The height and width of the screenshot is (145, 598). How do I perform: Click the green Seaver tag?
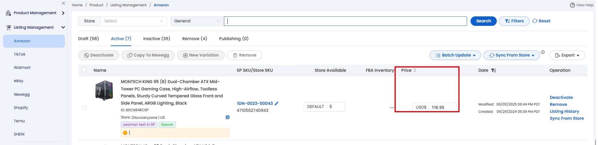coord(167,125)
